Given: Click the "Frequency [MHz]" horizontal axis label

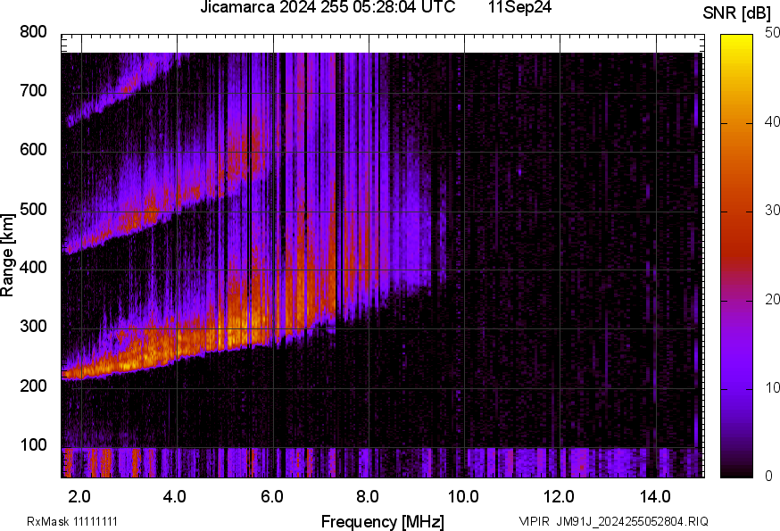Looking at the screenshot, I should click(382, 521).
